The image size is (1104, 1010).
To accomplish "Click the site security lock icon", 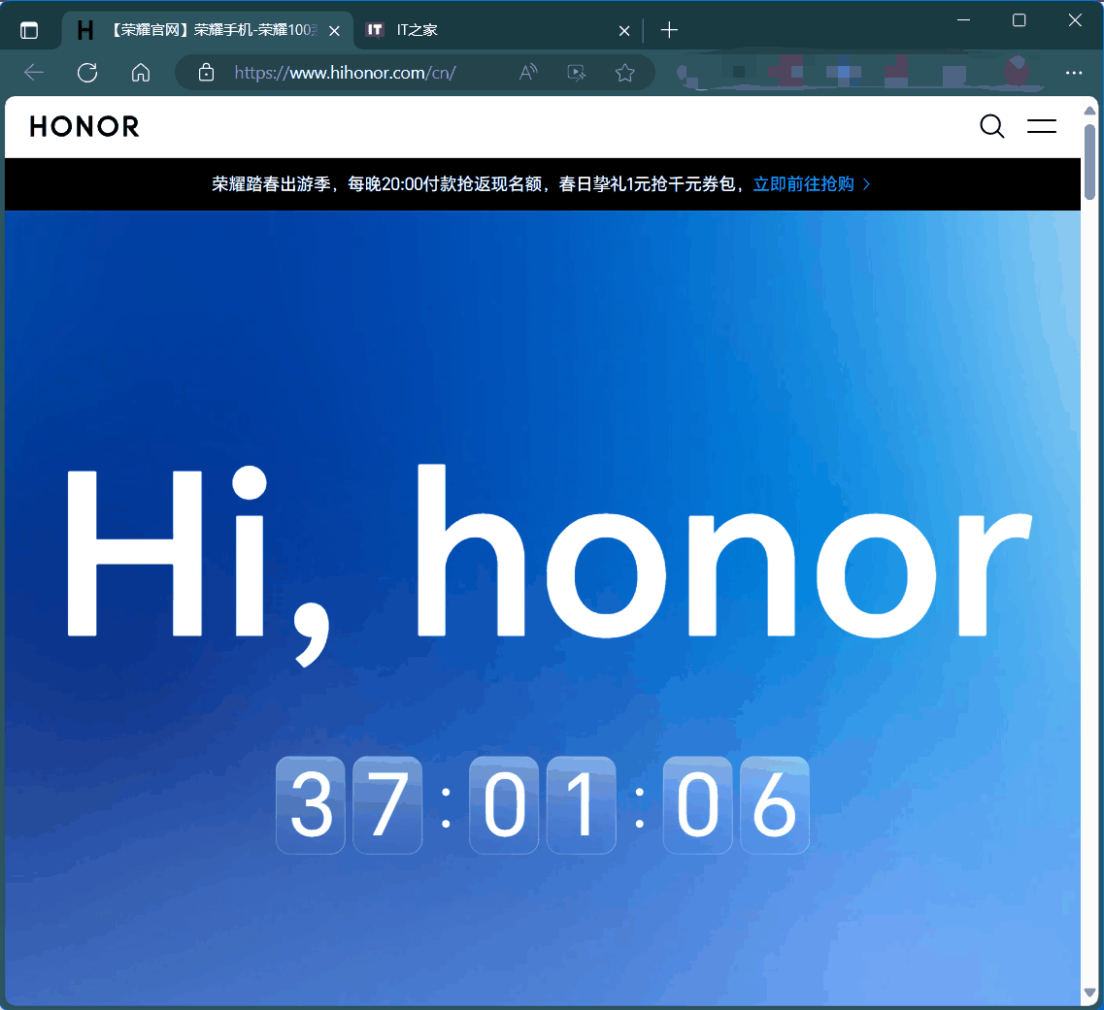I will click(x=205, y=72).
